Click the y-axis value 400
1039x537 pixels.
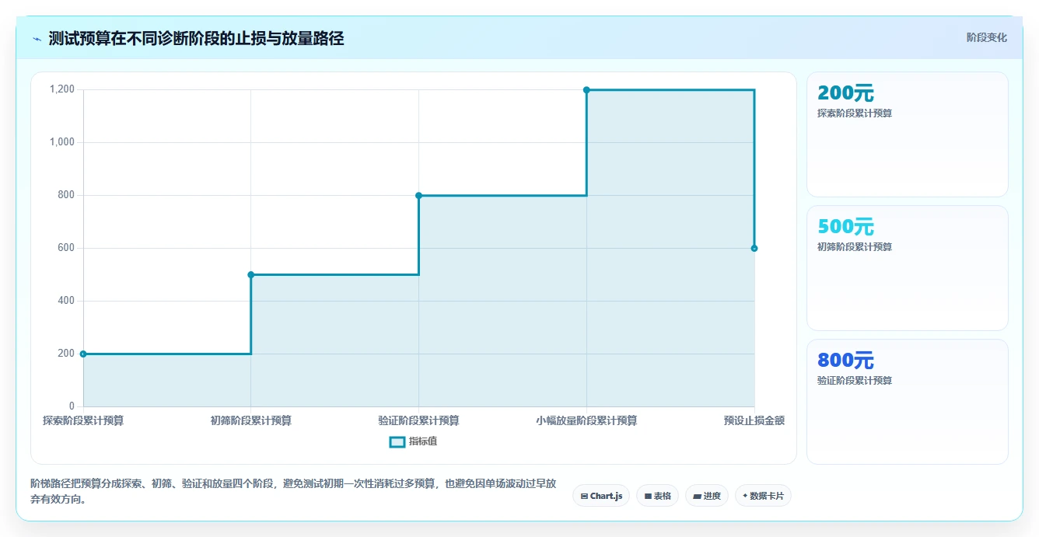coord(66,301)
